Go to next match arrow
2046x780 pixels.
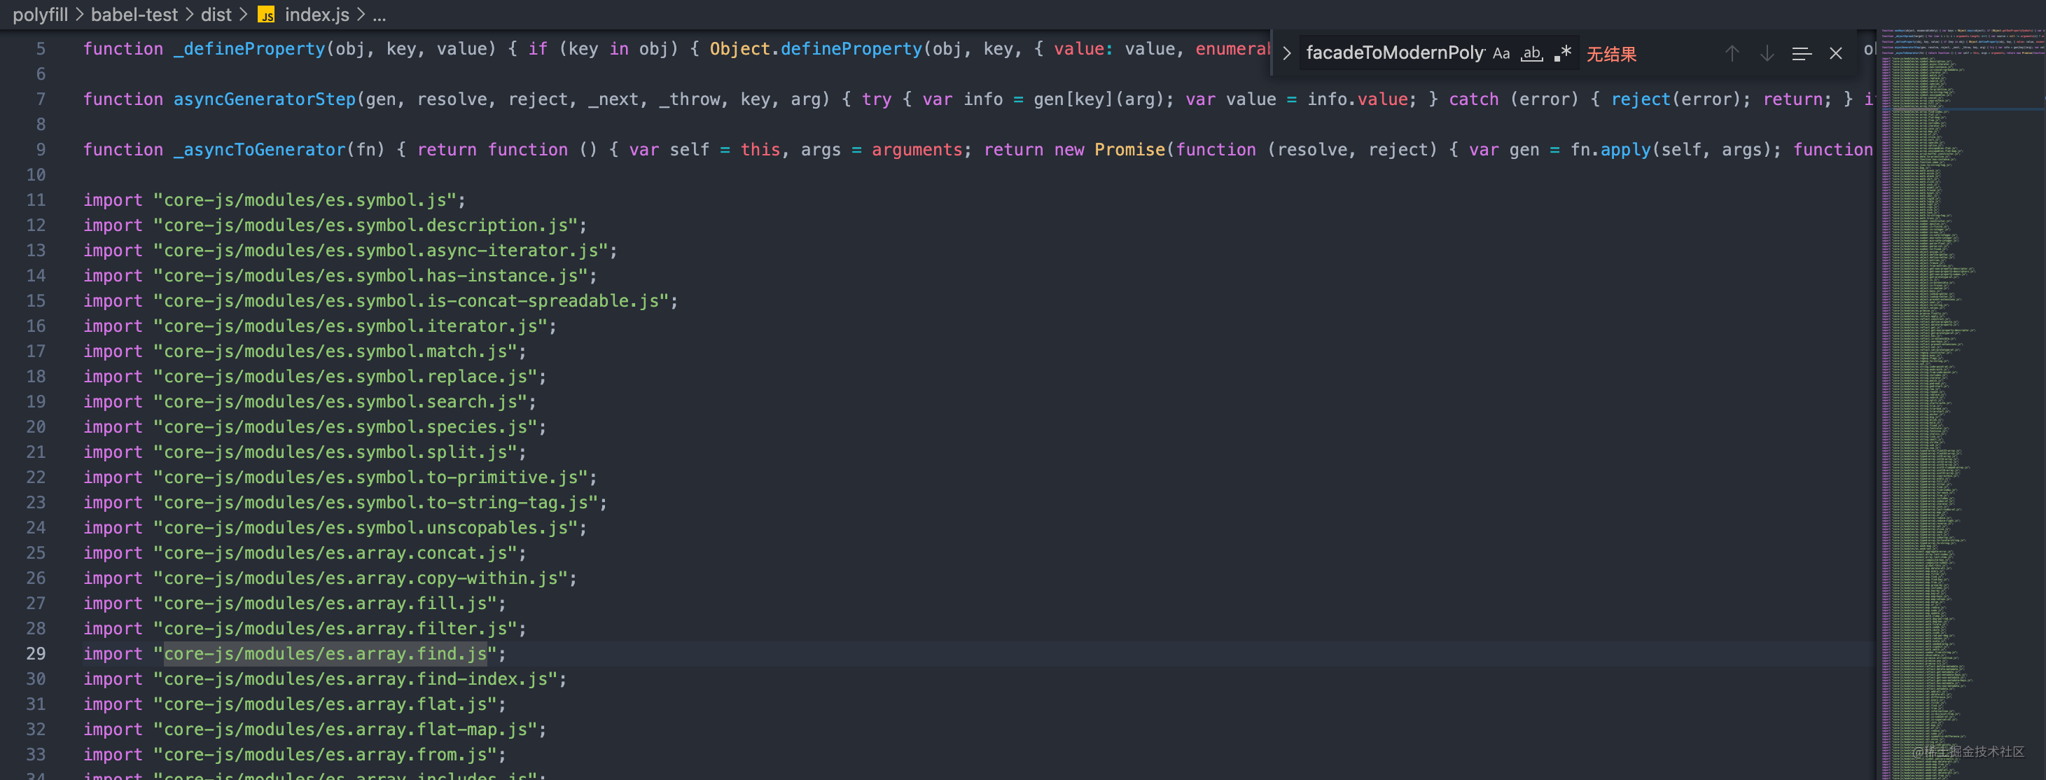point(1767,54)
